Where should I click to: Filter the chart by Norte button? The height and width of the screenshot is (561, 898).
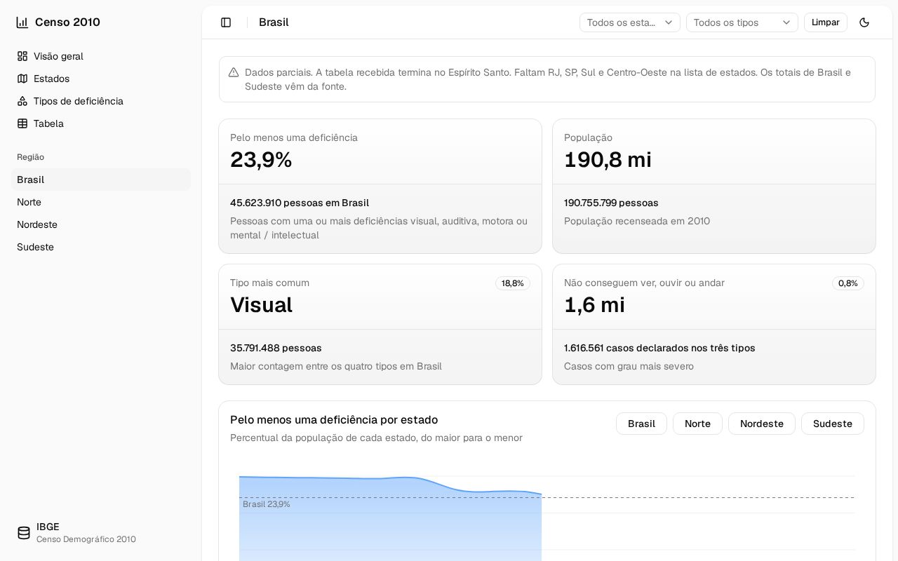697,424
